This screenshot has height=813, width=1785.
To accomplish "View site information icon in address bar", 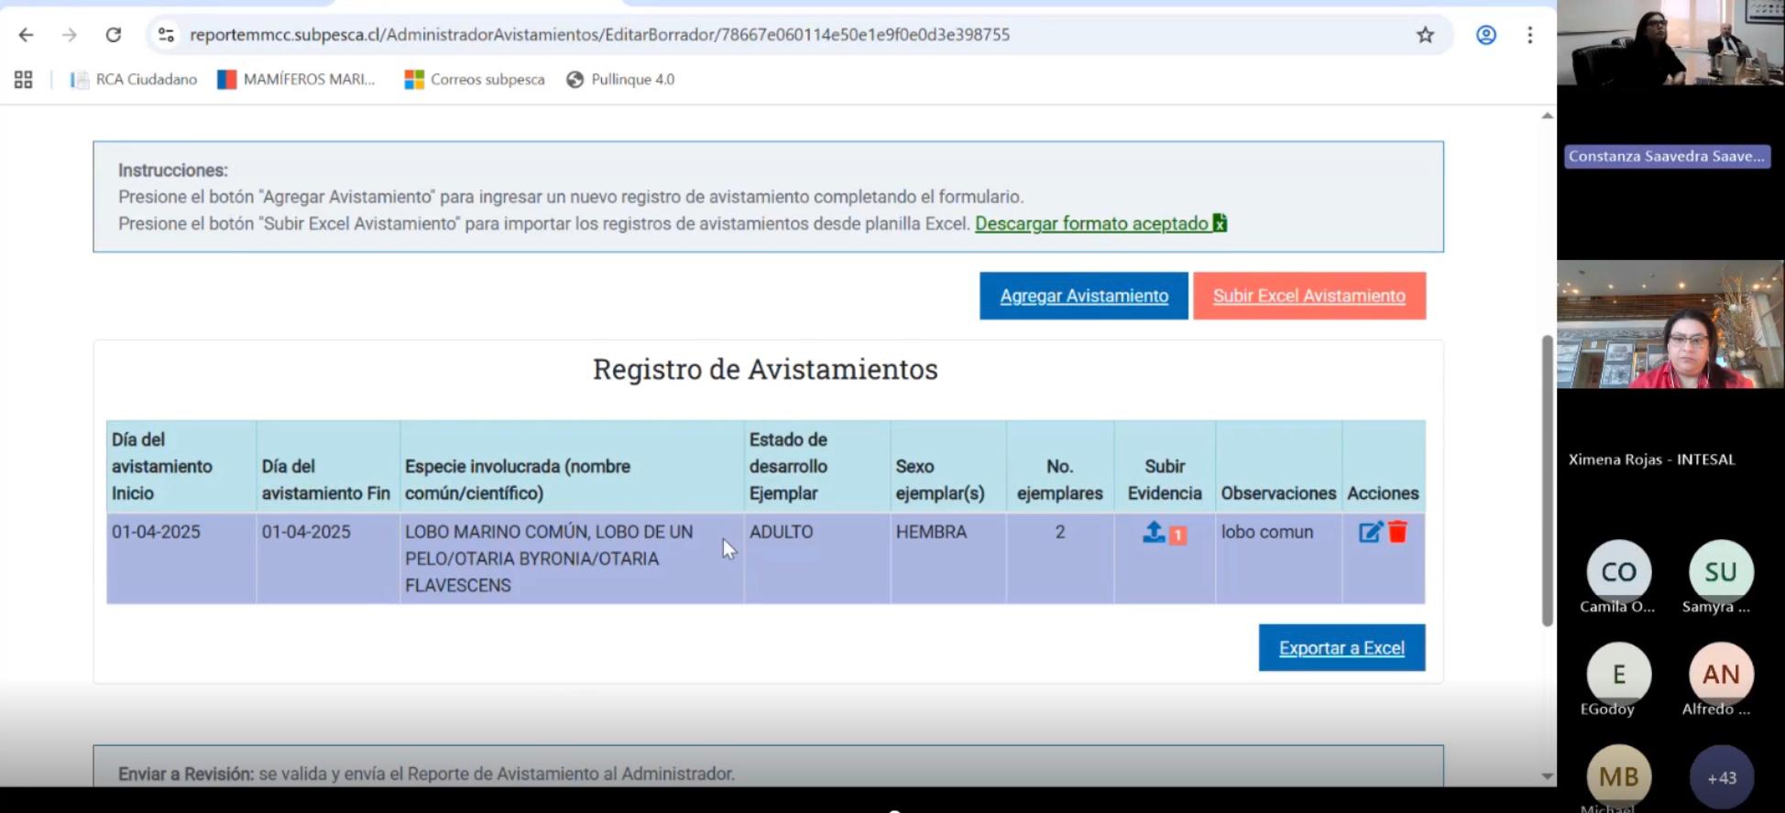I will tap(166, 35).
